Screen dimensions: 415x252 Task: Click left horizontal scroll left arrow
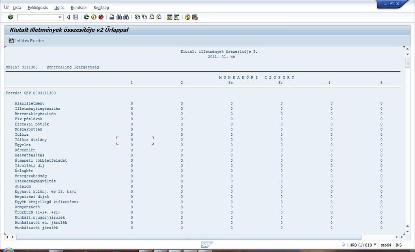click(7, 237)
